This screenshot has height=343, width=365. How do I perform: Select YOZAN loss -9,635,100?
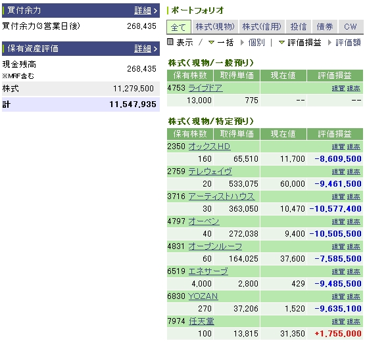click(338, 309)
